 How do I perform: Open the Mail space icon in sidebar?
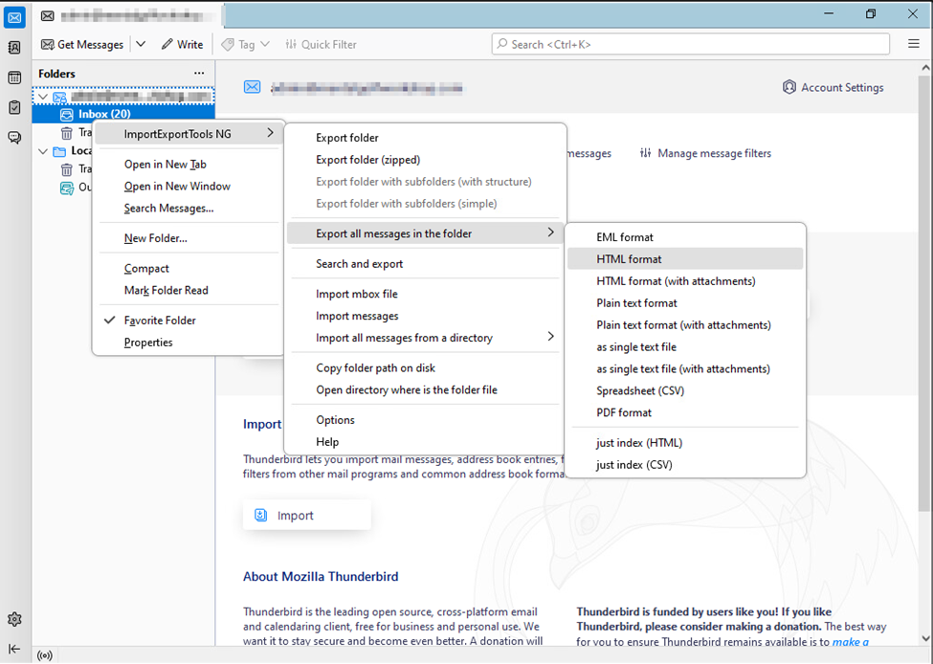[14, 17]
